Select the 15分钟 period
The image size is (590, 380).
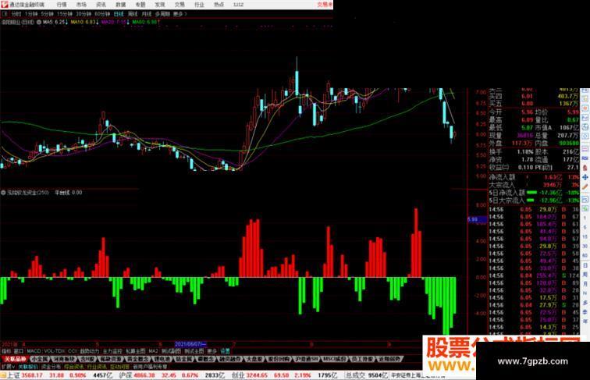point(65,14)
